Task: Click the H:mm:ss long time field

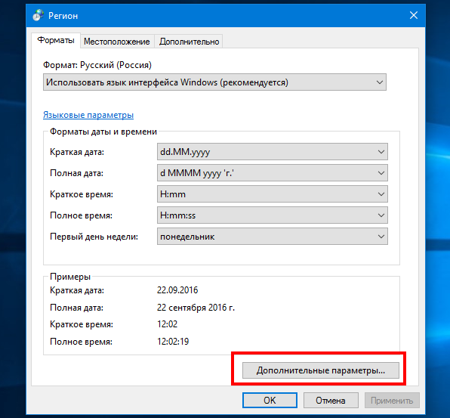Action: (x=273, y=215)
